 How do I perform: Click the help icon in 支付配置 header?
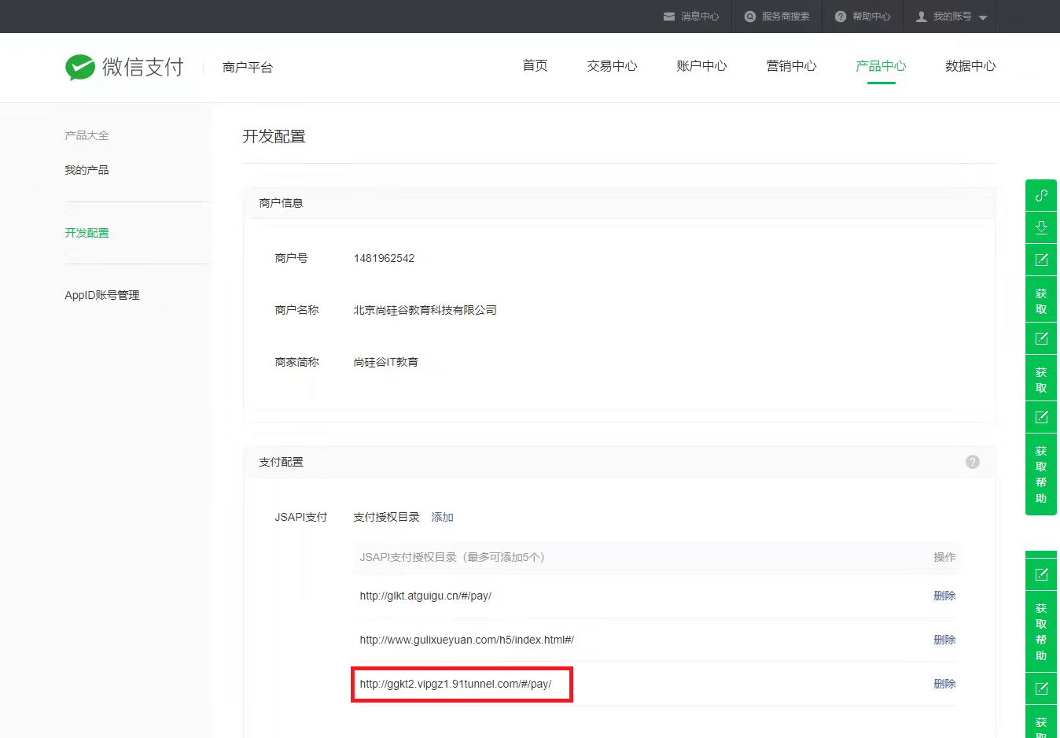pyautogui.click(x=973, y=462)
